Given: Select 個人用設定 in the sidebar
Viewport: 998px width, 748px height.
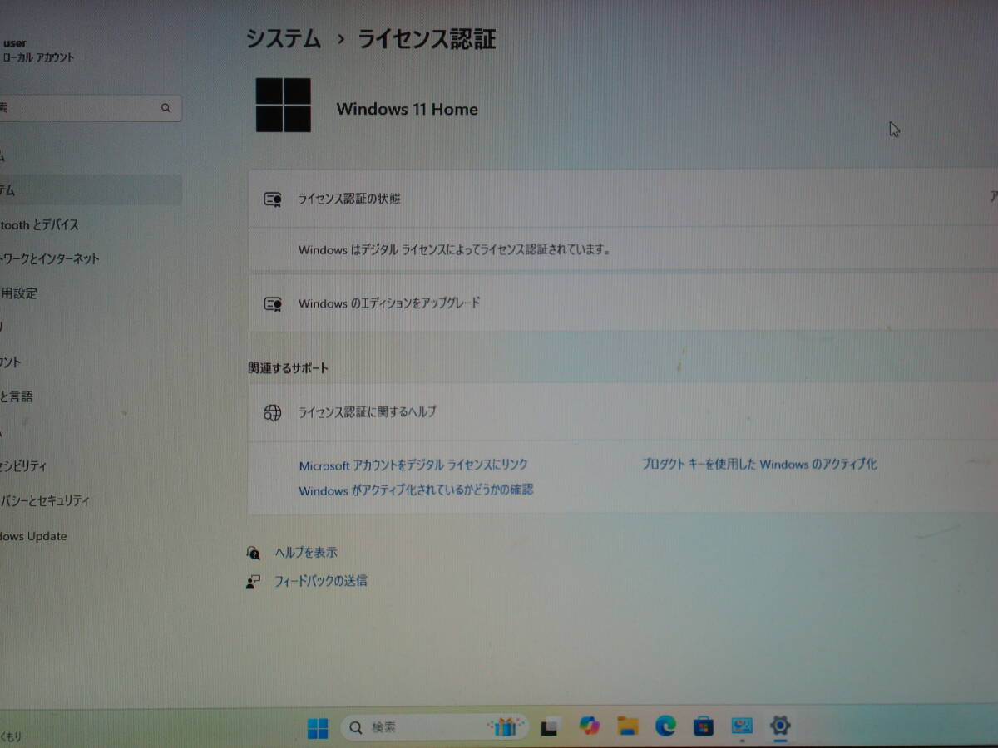Looking at the screenshot, I should 90,293.
